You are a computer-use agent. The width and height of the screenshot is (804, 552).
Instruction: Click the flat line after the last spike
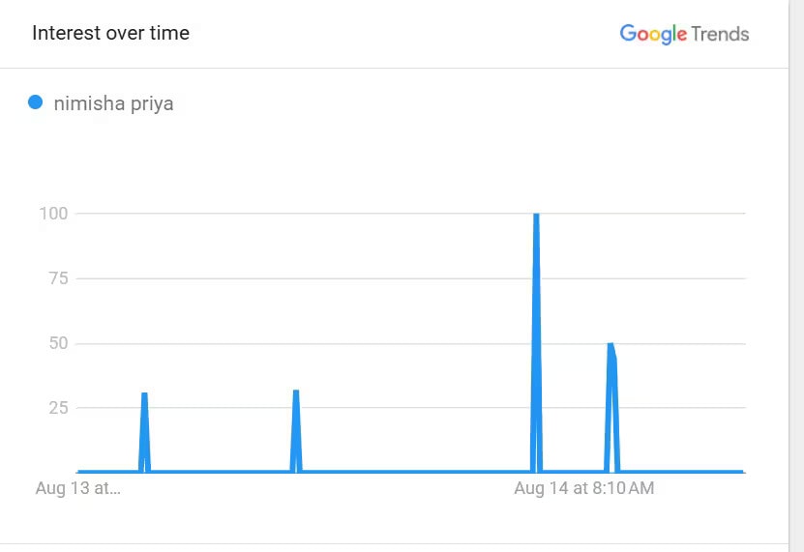[681, 472]
